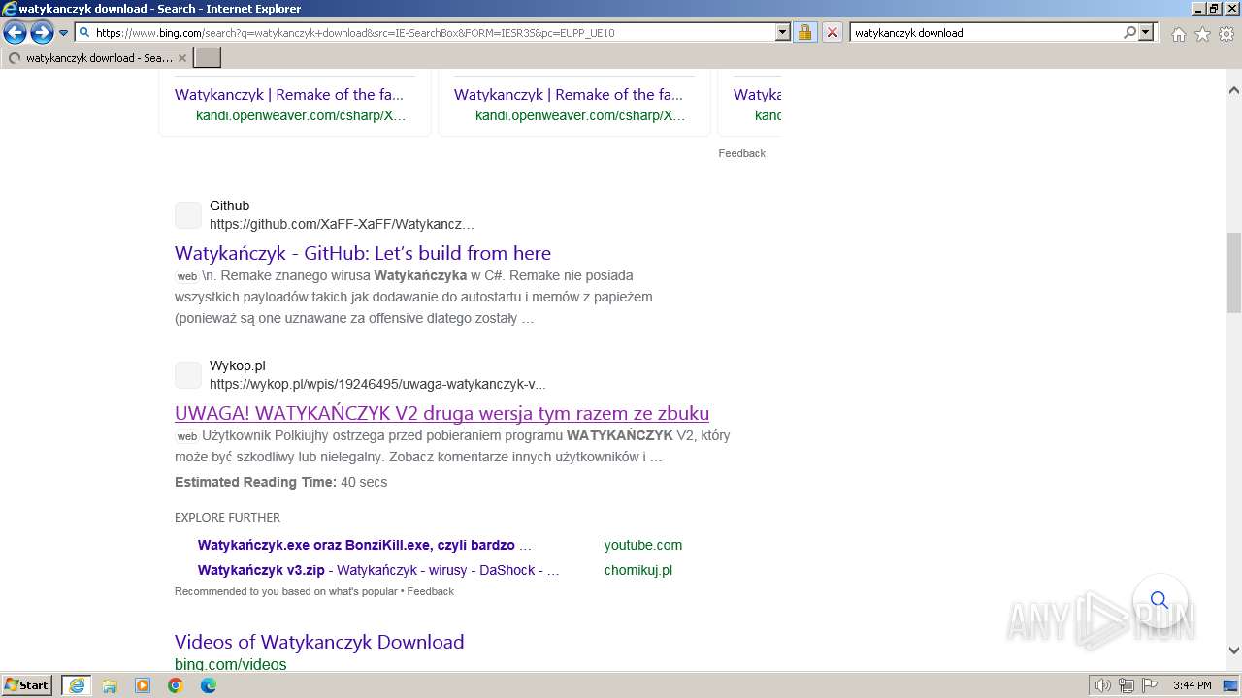Click bing.com/videos link
Screen dimensions: 1242x698
pos(231,664)
